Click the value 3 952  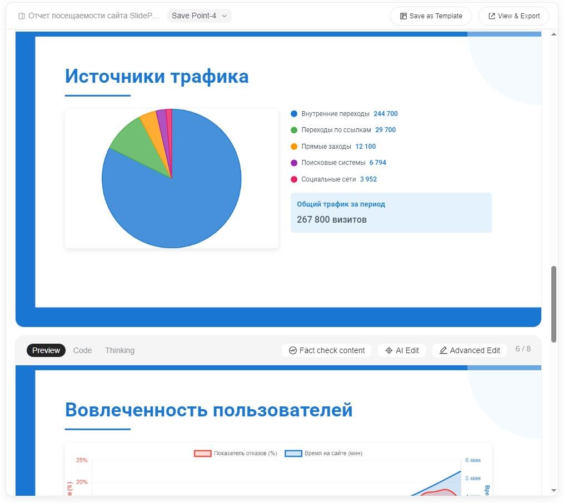368,179
